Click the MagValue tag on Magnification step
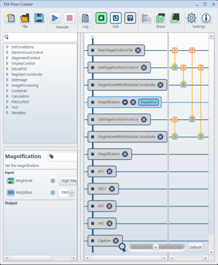Viewport: 218px width, 265px height. click(148, 102)
